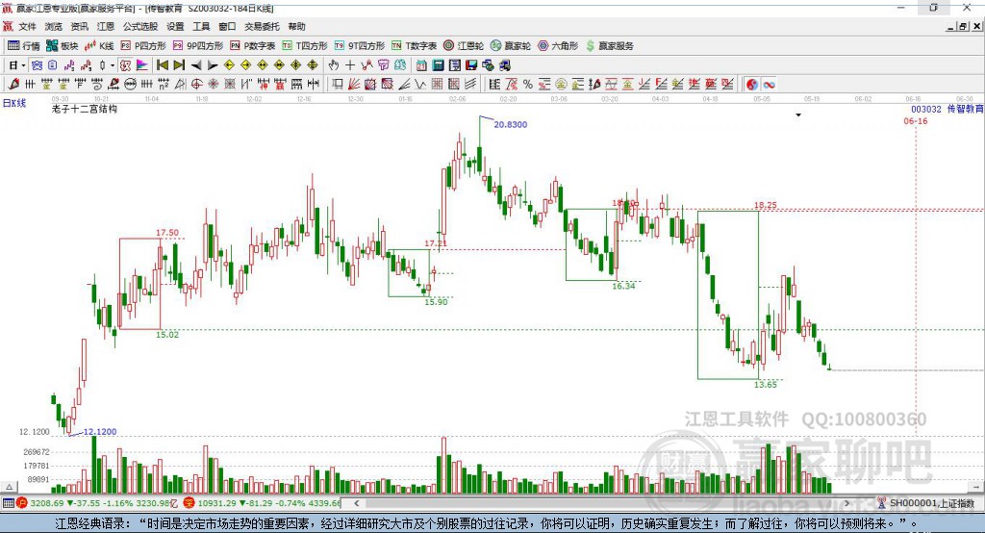
Task: Select the red pencil drawing tool
Action: coord(13,85)
